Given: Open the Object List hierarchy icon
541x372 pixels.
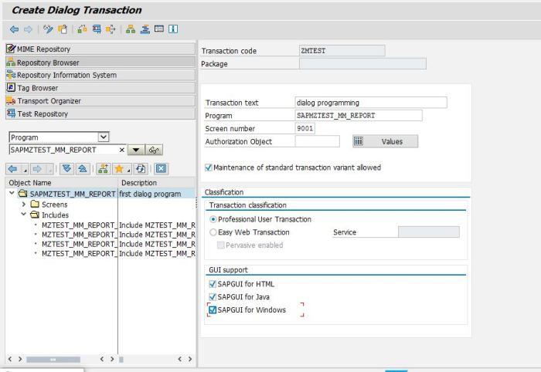Looking at the screenshot, I should [129, 29].
